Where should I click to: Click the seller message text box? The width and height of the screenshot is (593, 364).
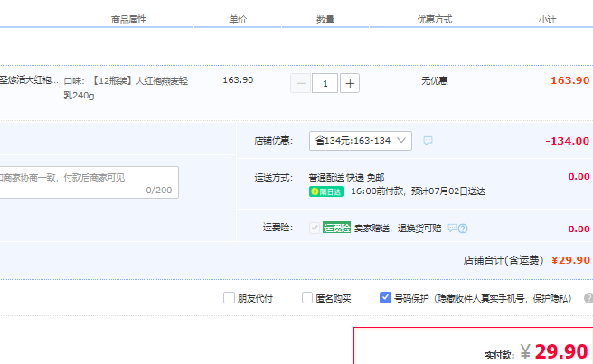click(x=89, y=182)
